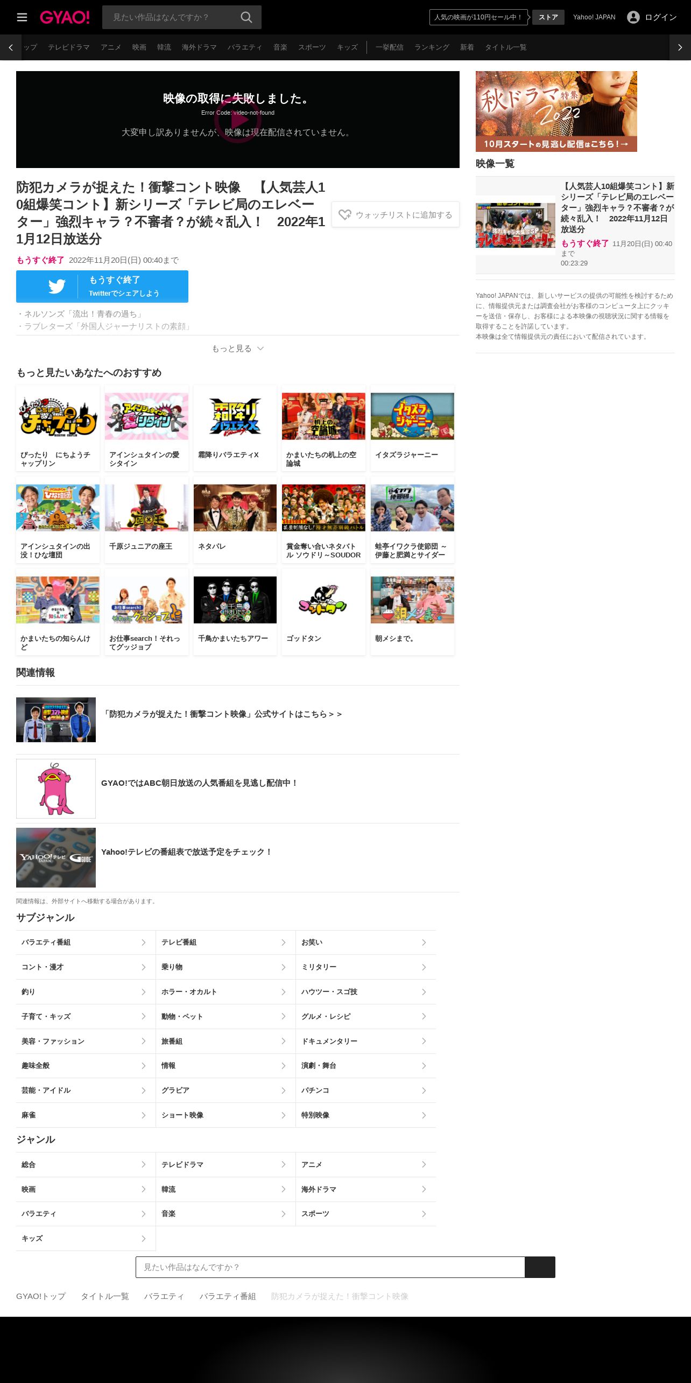This screenshot has width=691, height=1383.
Task: Click GYAO!トップ breadcrumb link
Action: [x=41, y=1296]
